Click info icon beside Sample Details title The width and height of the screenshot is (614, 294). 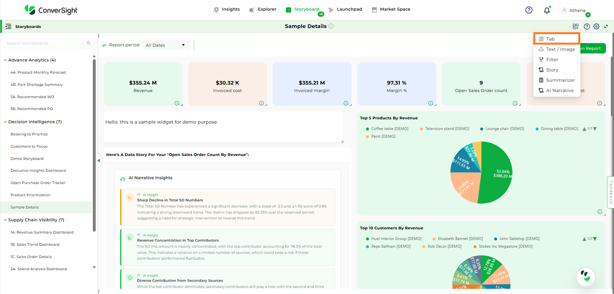tap(331, 26)
